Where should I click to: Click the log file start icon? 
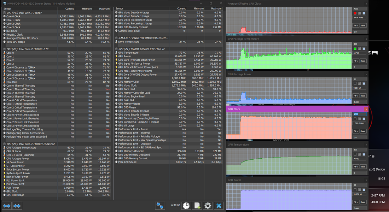[x=197, y=206]
